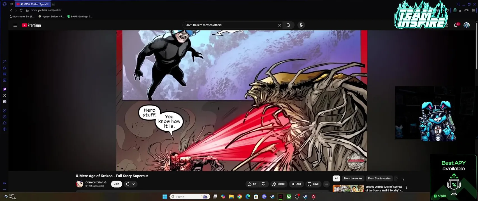Dislike the video with thumbs down
478x201 pixels.
coord(263,184)
